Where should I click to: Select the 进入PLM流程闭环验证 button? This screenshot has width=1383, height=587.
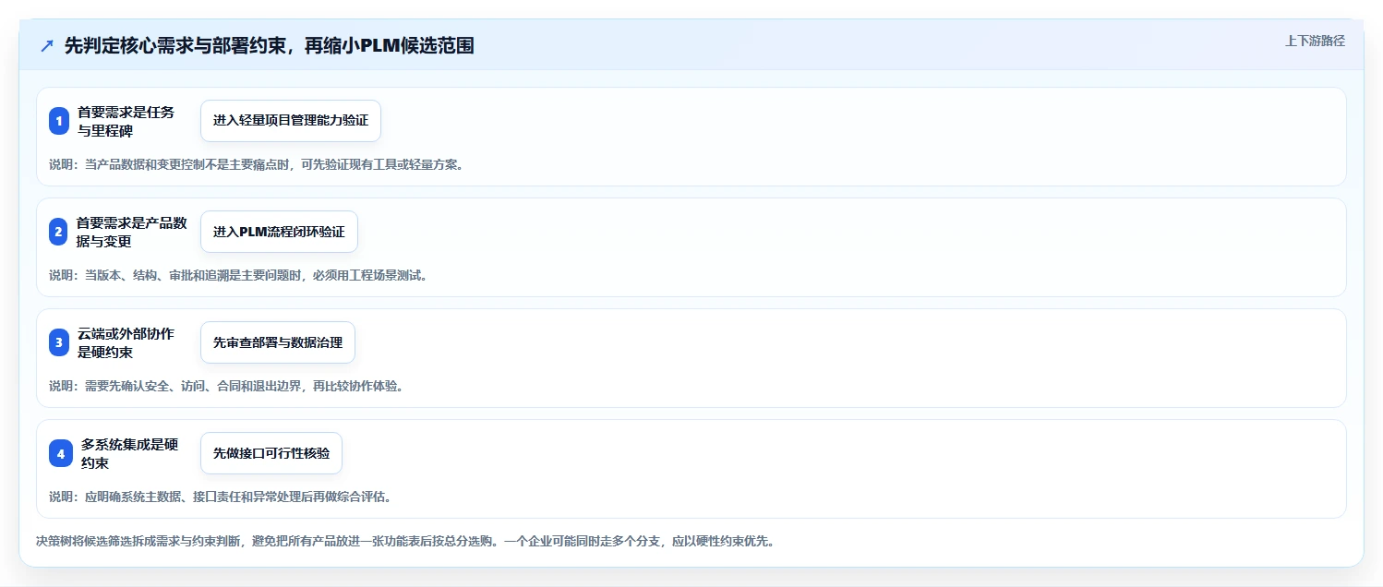click(x=279, y=232)
